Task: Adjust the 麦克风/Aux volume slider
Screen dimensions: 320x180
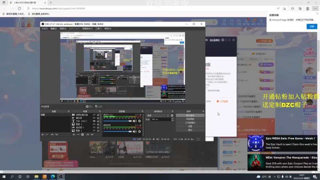Action: (x=118, y=121)
